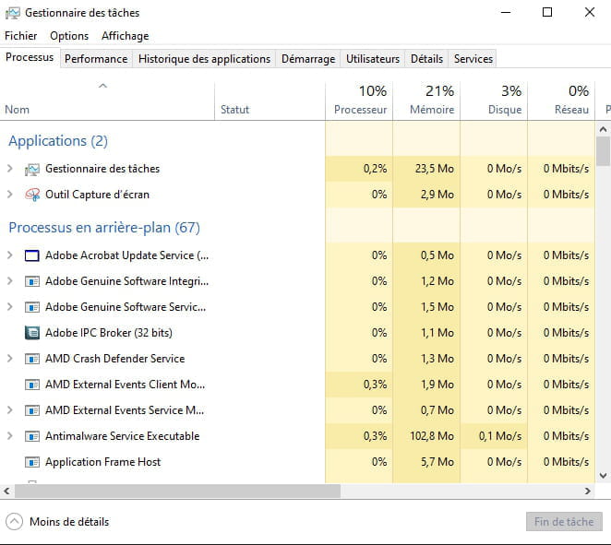Sort by the Statut column header
611x545 pixels.
point(270,101)
